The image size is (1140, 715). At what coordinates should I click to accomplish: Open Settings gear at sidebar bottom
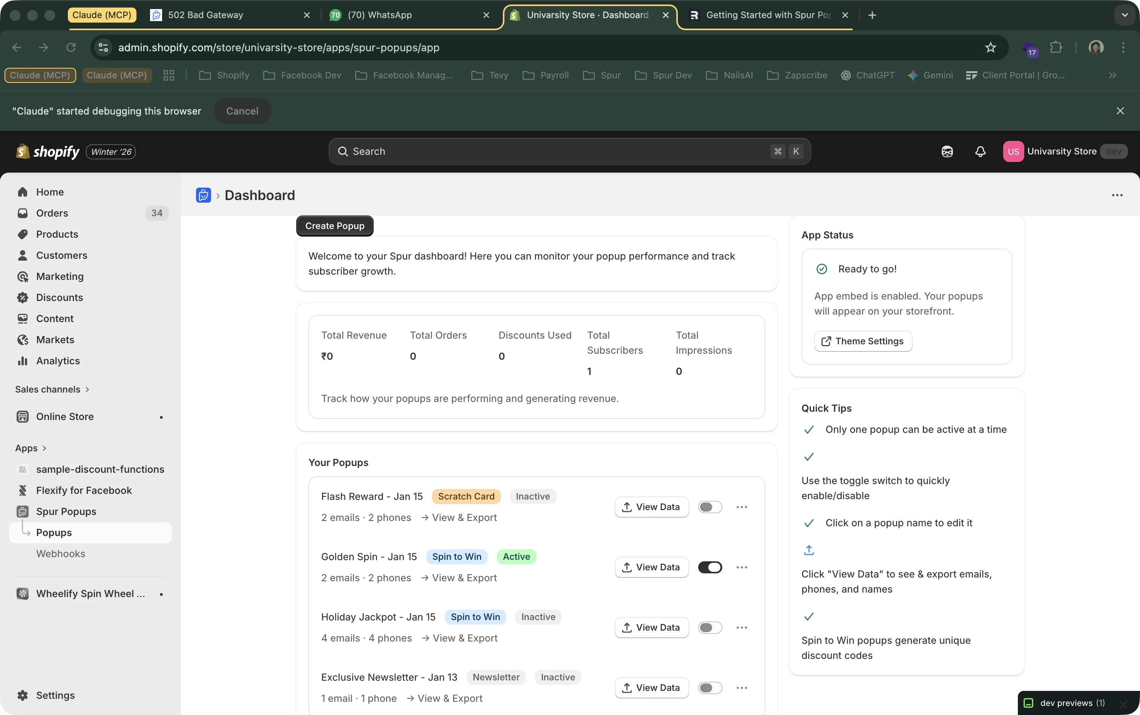coord(23,695)
